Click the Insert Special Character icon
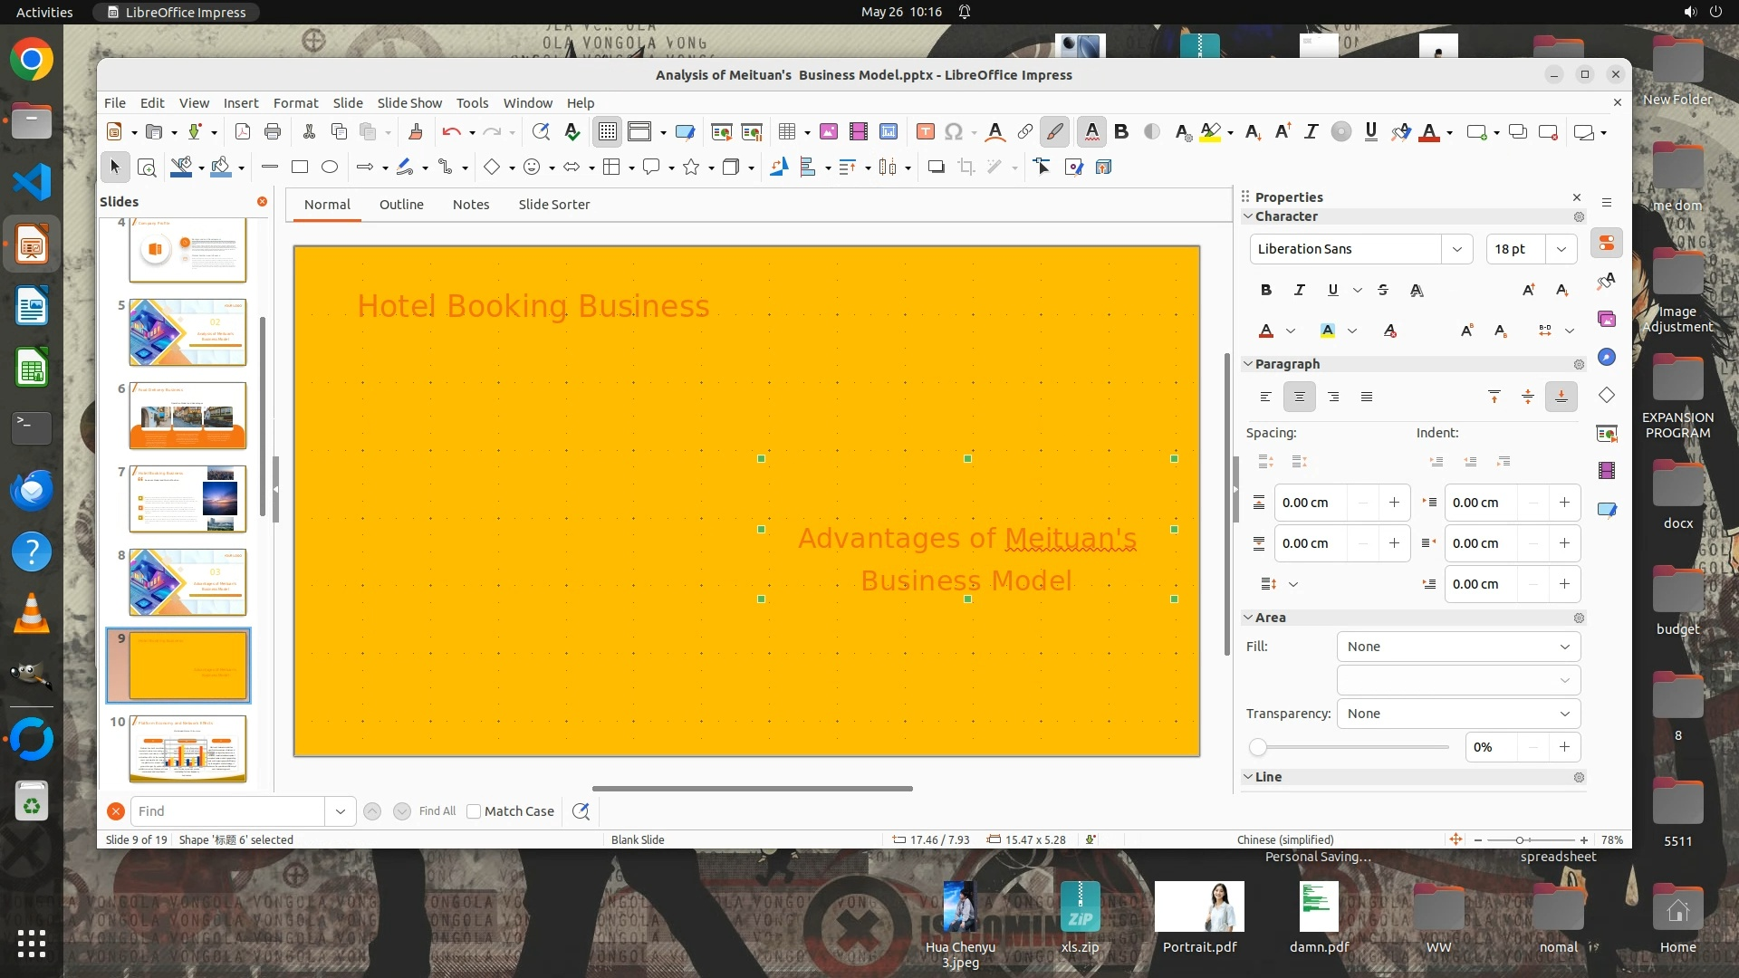This screenshot has height=978, width=1739. [953, 132]
